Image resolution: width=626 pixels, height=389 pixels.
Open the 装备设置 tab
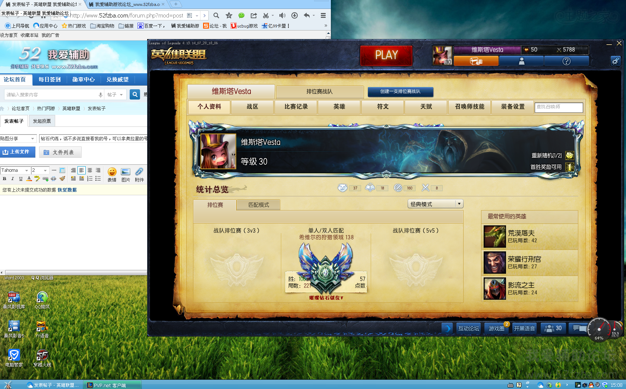pyautogui.click(x=513, y=107)
